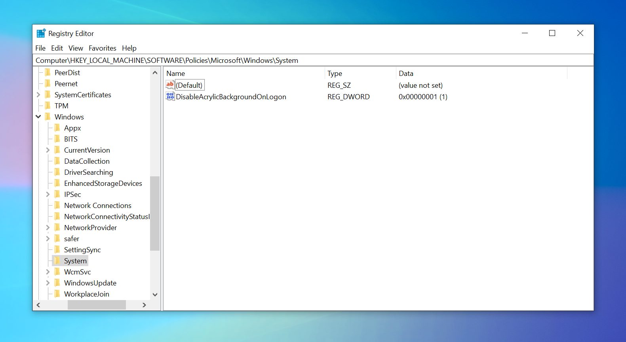This screenshot has width=626, height=342.
Task: Click the Registry Editor app icon in title bar
Action: tap(41, 33)
